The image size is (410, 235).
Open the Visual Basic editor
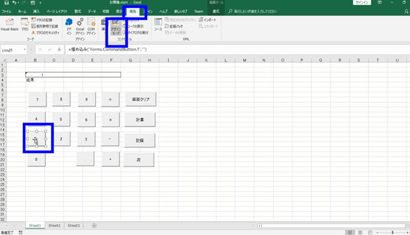coord(10,25)
